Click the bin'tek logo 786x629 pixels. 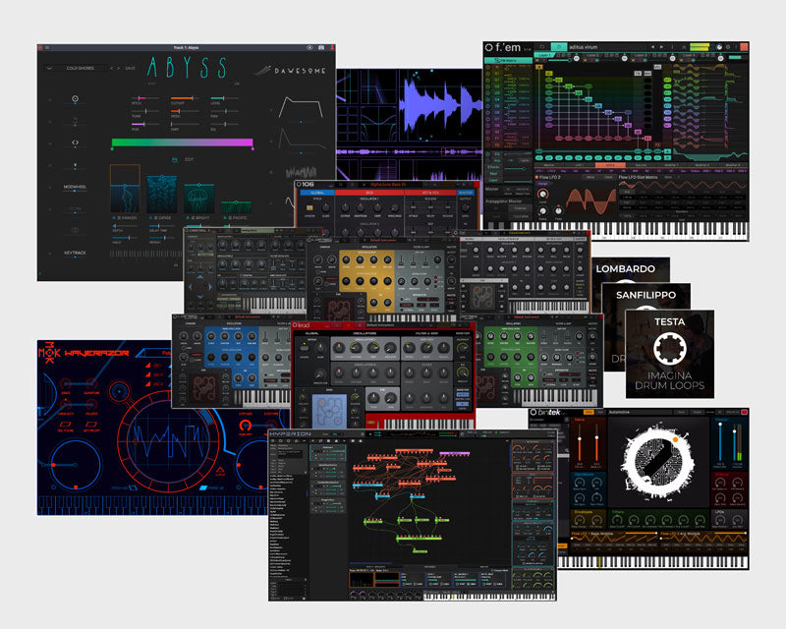click(546, 413)
